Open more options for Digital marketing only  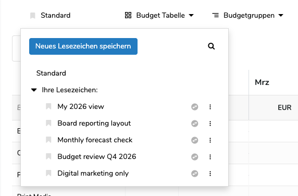210,174
